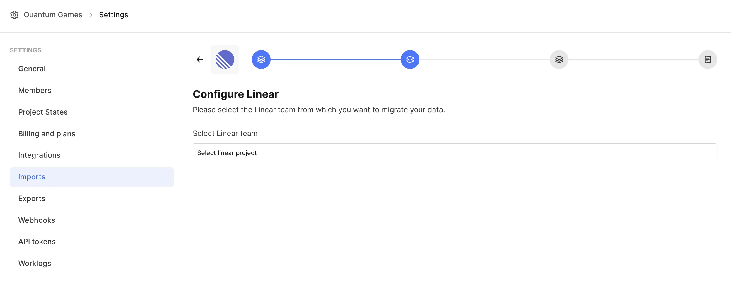Select the Imports sidebar item
The height and width of the screenshot is (289, 731).
(x=92, y=177)
